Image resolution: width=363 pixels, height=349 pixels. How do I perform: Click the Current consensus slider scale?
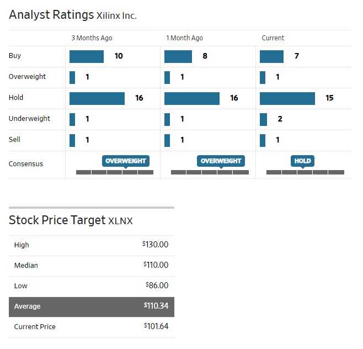coord(305,172)
